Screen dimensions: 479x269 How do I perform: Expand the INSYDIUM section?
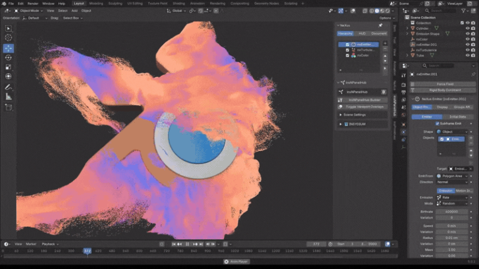[362, 124]
